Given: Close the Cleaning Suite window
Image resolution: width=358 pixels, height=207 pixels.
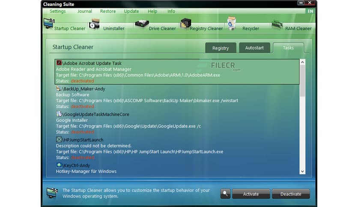Looking at the screenshot, I should pyautogui.click(x=310, y=3).
